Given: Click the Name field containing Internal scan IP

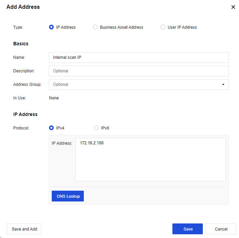Looking at the screenshot, I should [139, 57].
